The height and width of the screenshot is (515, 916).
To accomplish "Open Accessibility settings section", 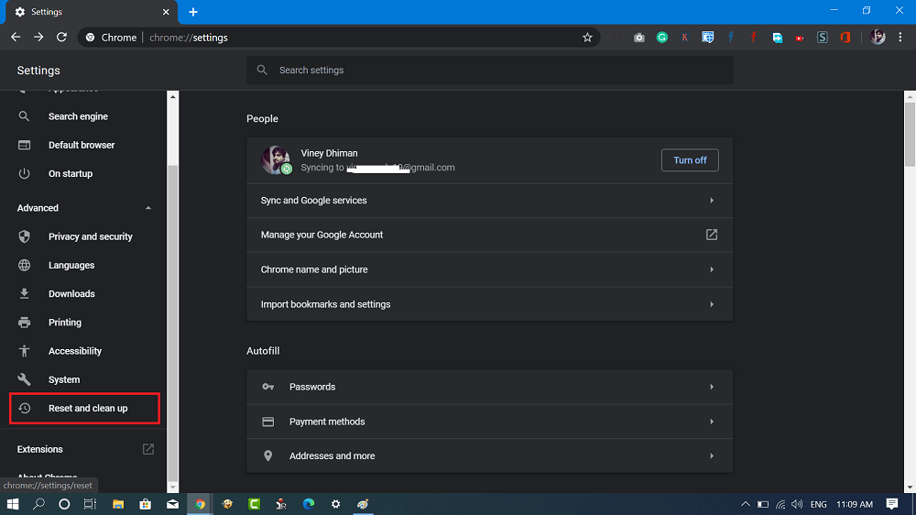I will (x=75, y=351).
